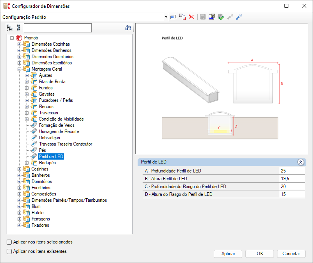Viewport: 313px width, 263px height.
Task: Click the duplicate configuration icon
Action: click(x=182, y=17)
